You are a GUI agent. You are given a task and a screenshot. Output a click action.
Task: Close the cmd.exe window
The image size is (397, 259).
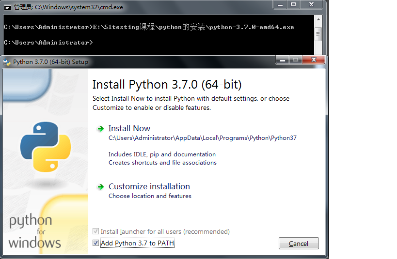(311, 4)
